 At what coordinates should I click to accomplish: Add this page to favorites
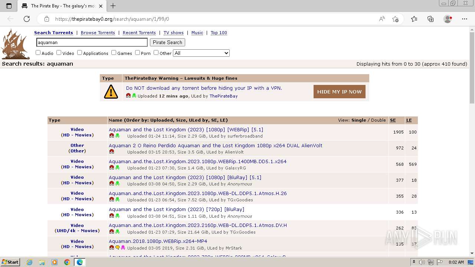click(x=395, y=19)
